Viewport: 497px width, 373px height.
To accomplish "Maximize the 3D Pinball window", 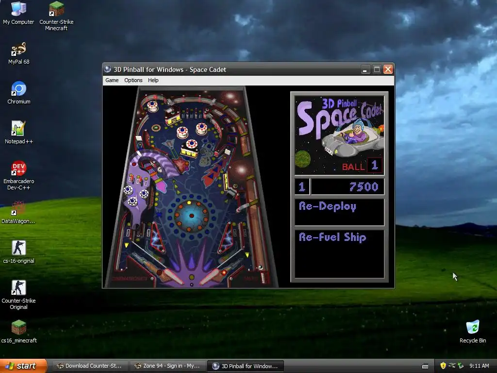I will (x=377, y=69).
